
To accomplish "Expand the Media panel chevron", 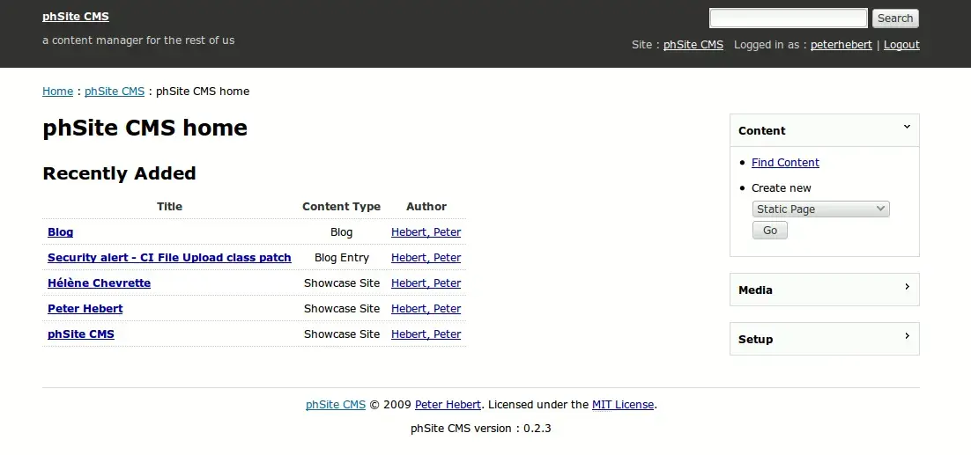I will point(907,287).
